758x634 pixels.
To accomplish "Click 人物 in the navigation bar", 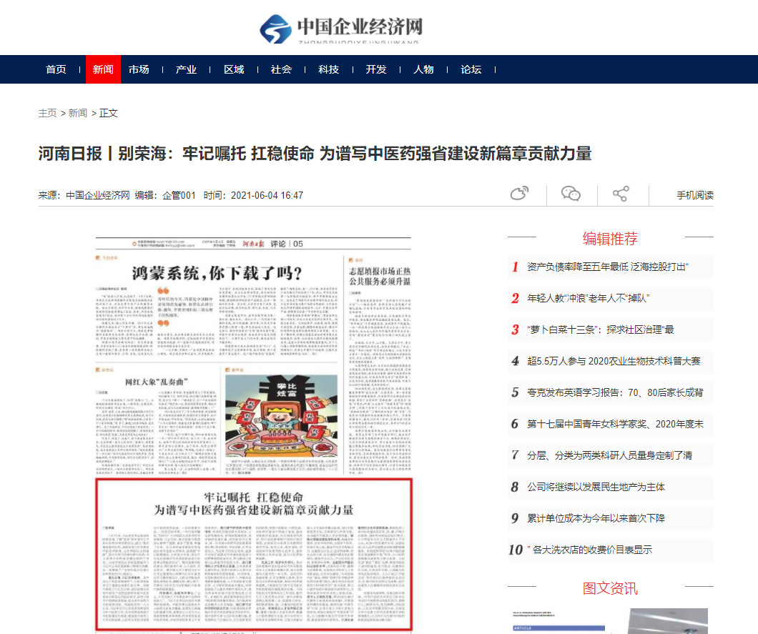I will coord(423,69).
